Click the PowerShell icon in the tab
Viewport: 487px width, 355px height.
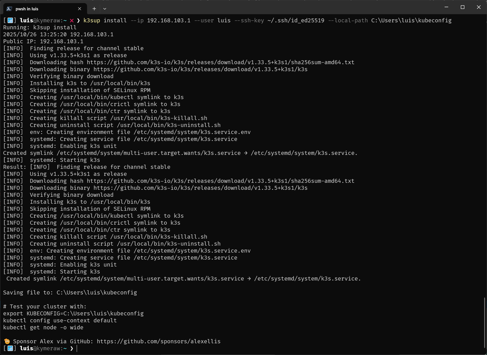pos(9,9)
